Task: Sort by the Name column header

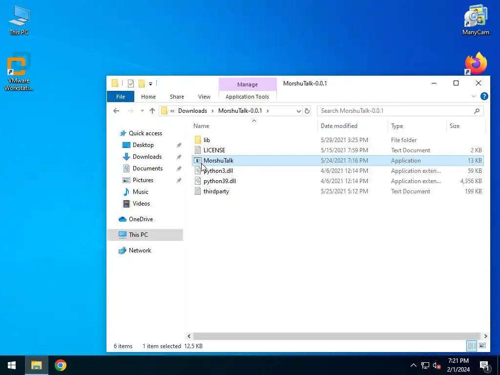Action: 201,126
